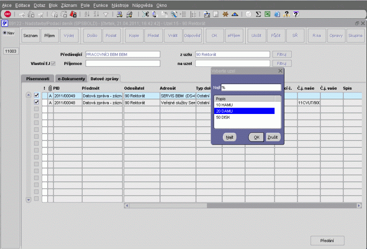Click the question mark with books icon

286,15
